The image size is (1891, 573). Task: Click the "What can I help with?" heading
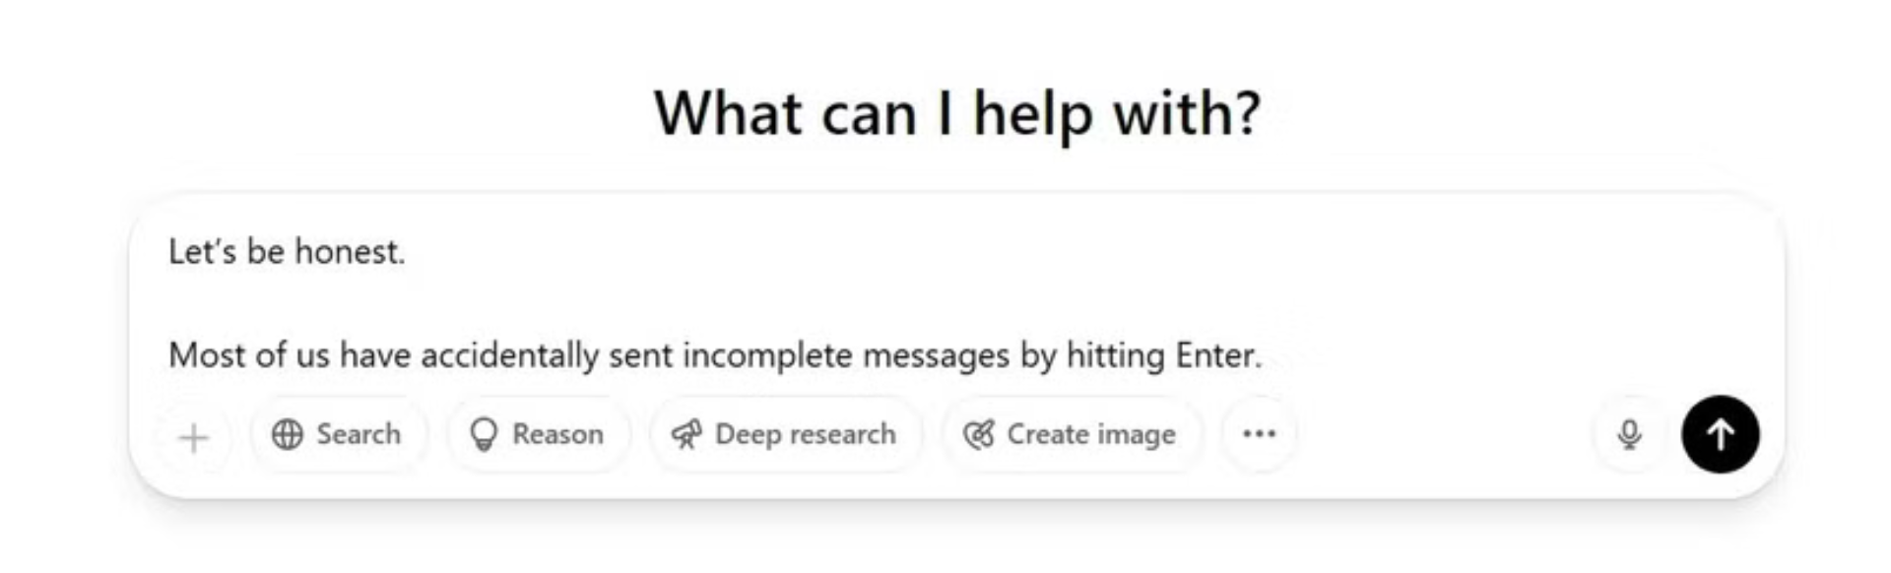point(956,113)
